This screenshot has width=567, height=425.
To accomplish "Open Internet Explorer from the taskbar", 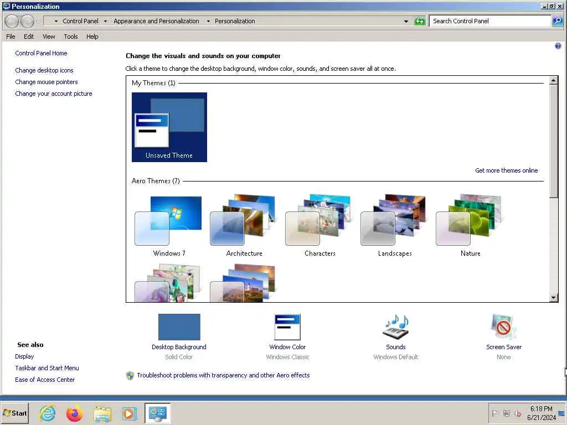I will 48,413.
